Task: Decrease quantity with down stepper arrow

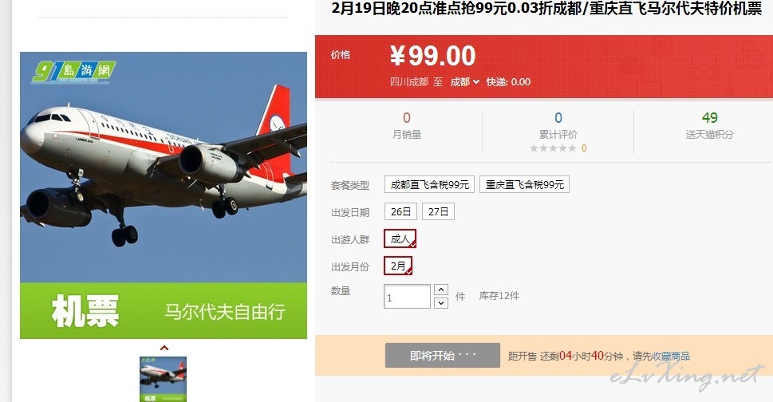Action: [441, 303]
